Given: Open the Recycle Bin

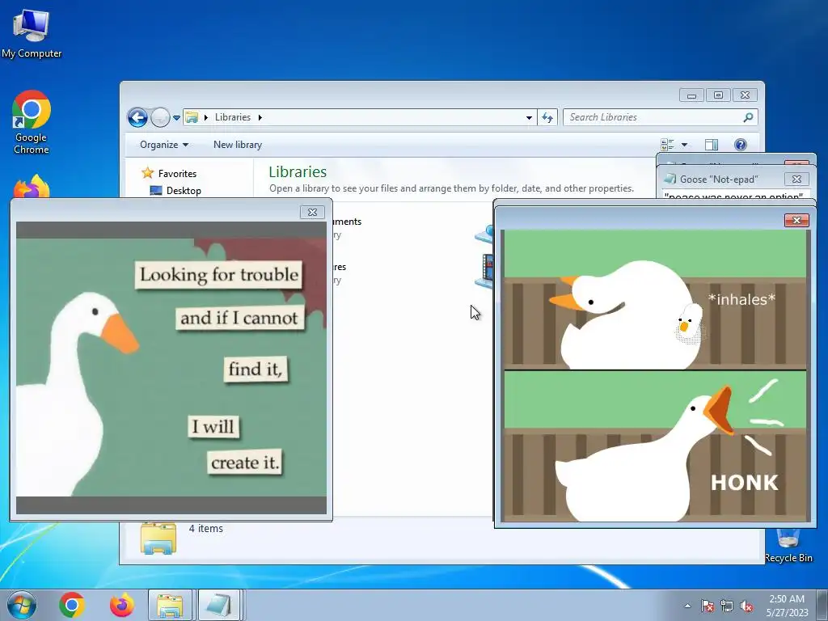Looking at the screenshot, I should (788, 546).
